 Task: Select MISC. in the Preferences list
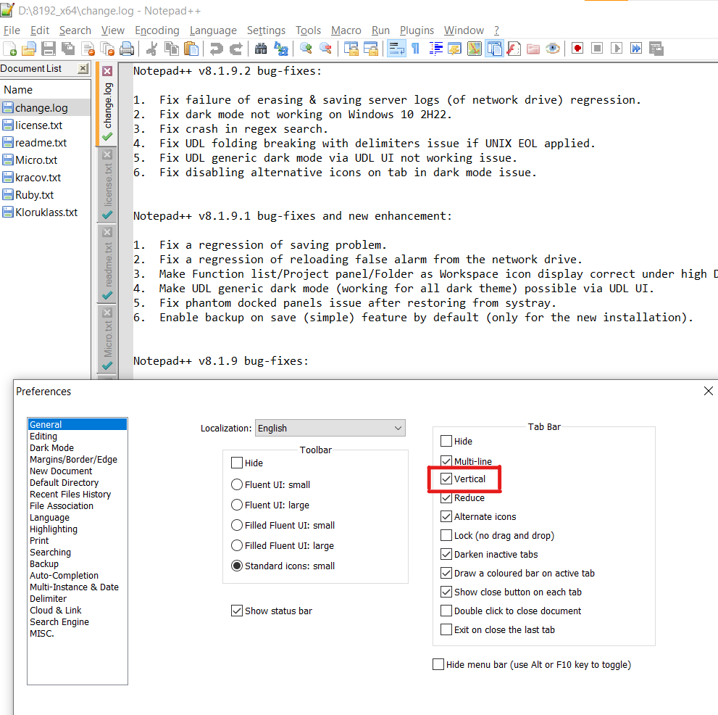42,633
